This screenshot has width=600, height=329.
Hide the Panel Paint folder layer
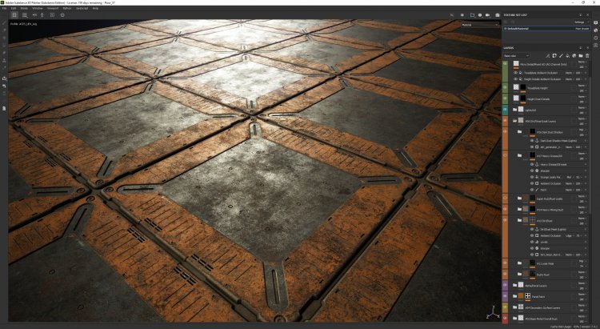[x=505, y=296]
